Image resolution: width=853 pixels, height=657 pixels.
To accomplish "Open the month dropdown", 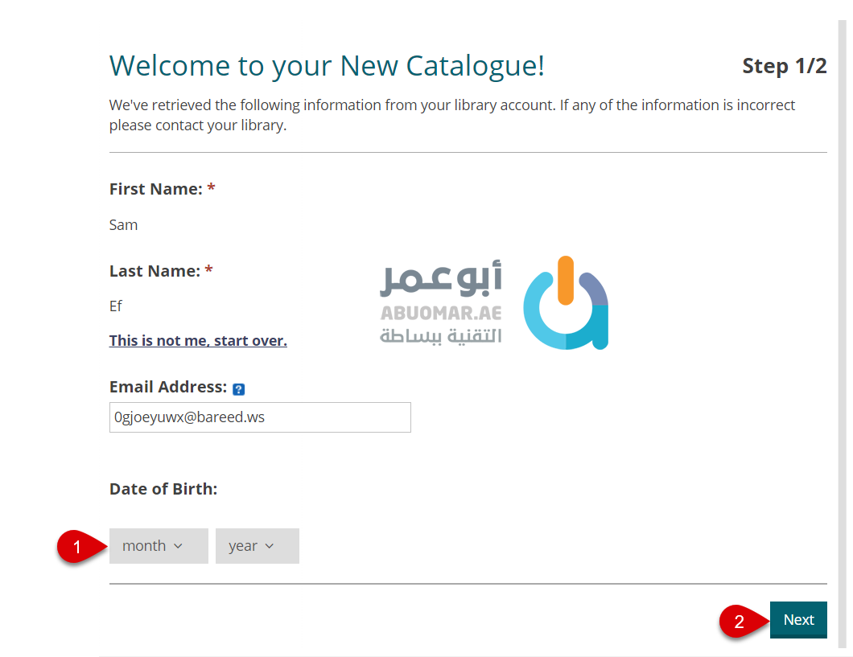I will point(159,546).
